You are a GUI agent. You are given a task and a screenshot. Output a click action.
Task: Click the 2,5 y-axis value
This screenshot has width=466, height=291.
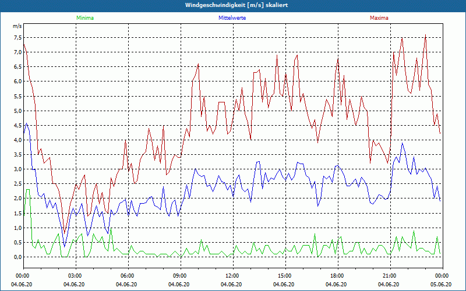click(17, 184)
